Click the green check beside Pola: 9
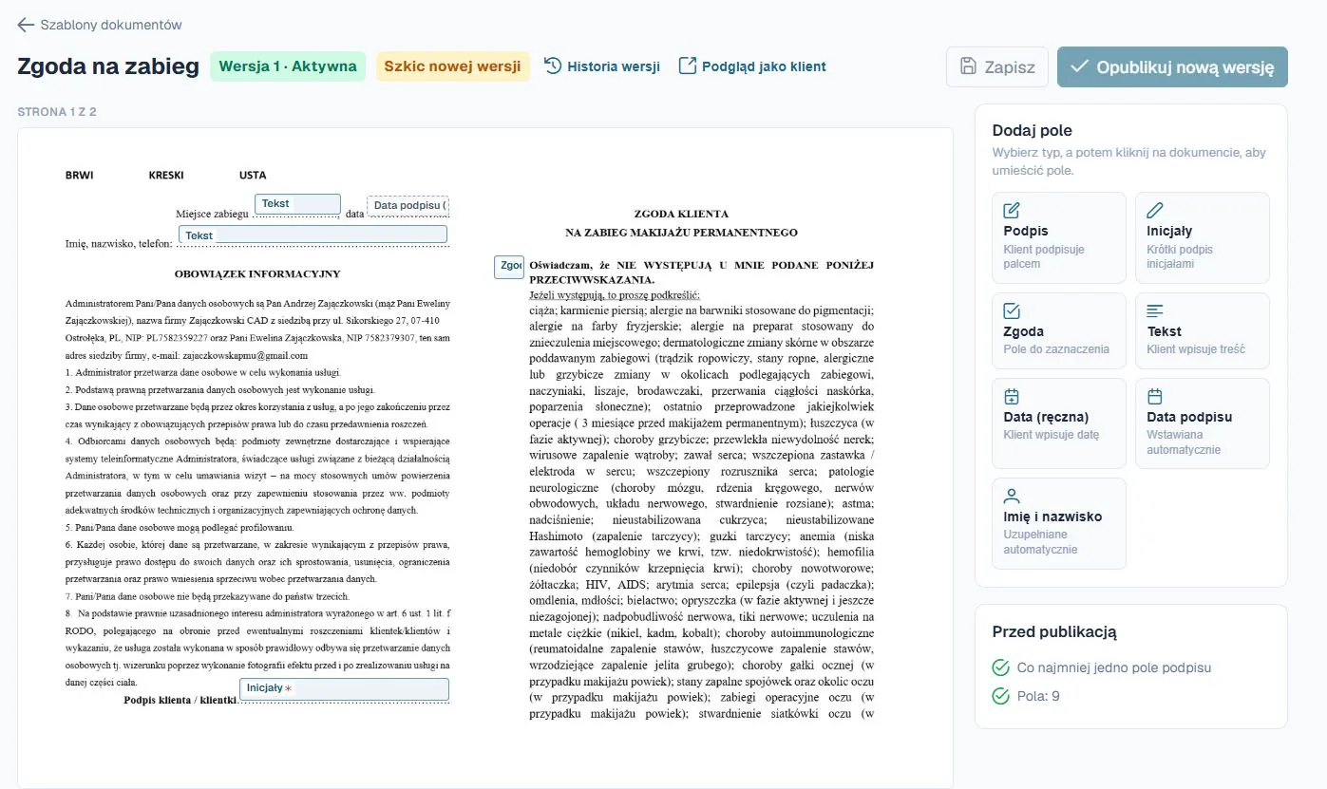The image size is (1327, 789). tap(1000, 696)
